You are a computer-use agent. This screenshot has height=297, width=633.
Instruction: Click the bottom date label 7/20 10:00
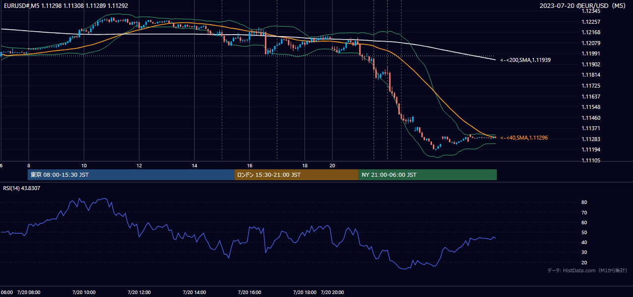pos(84,293)
